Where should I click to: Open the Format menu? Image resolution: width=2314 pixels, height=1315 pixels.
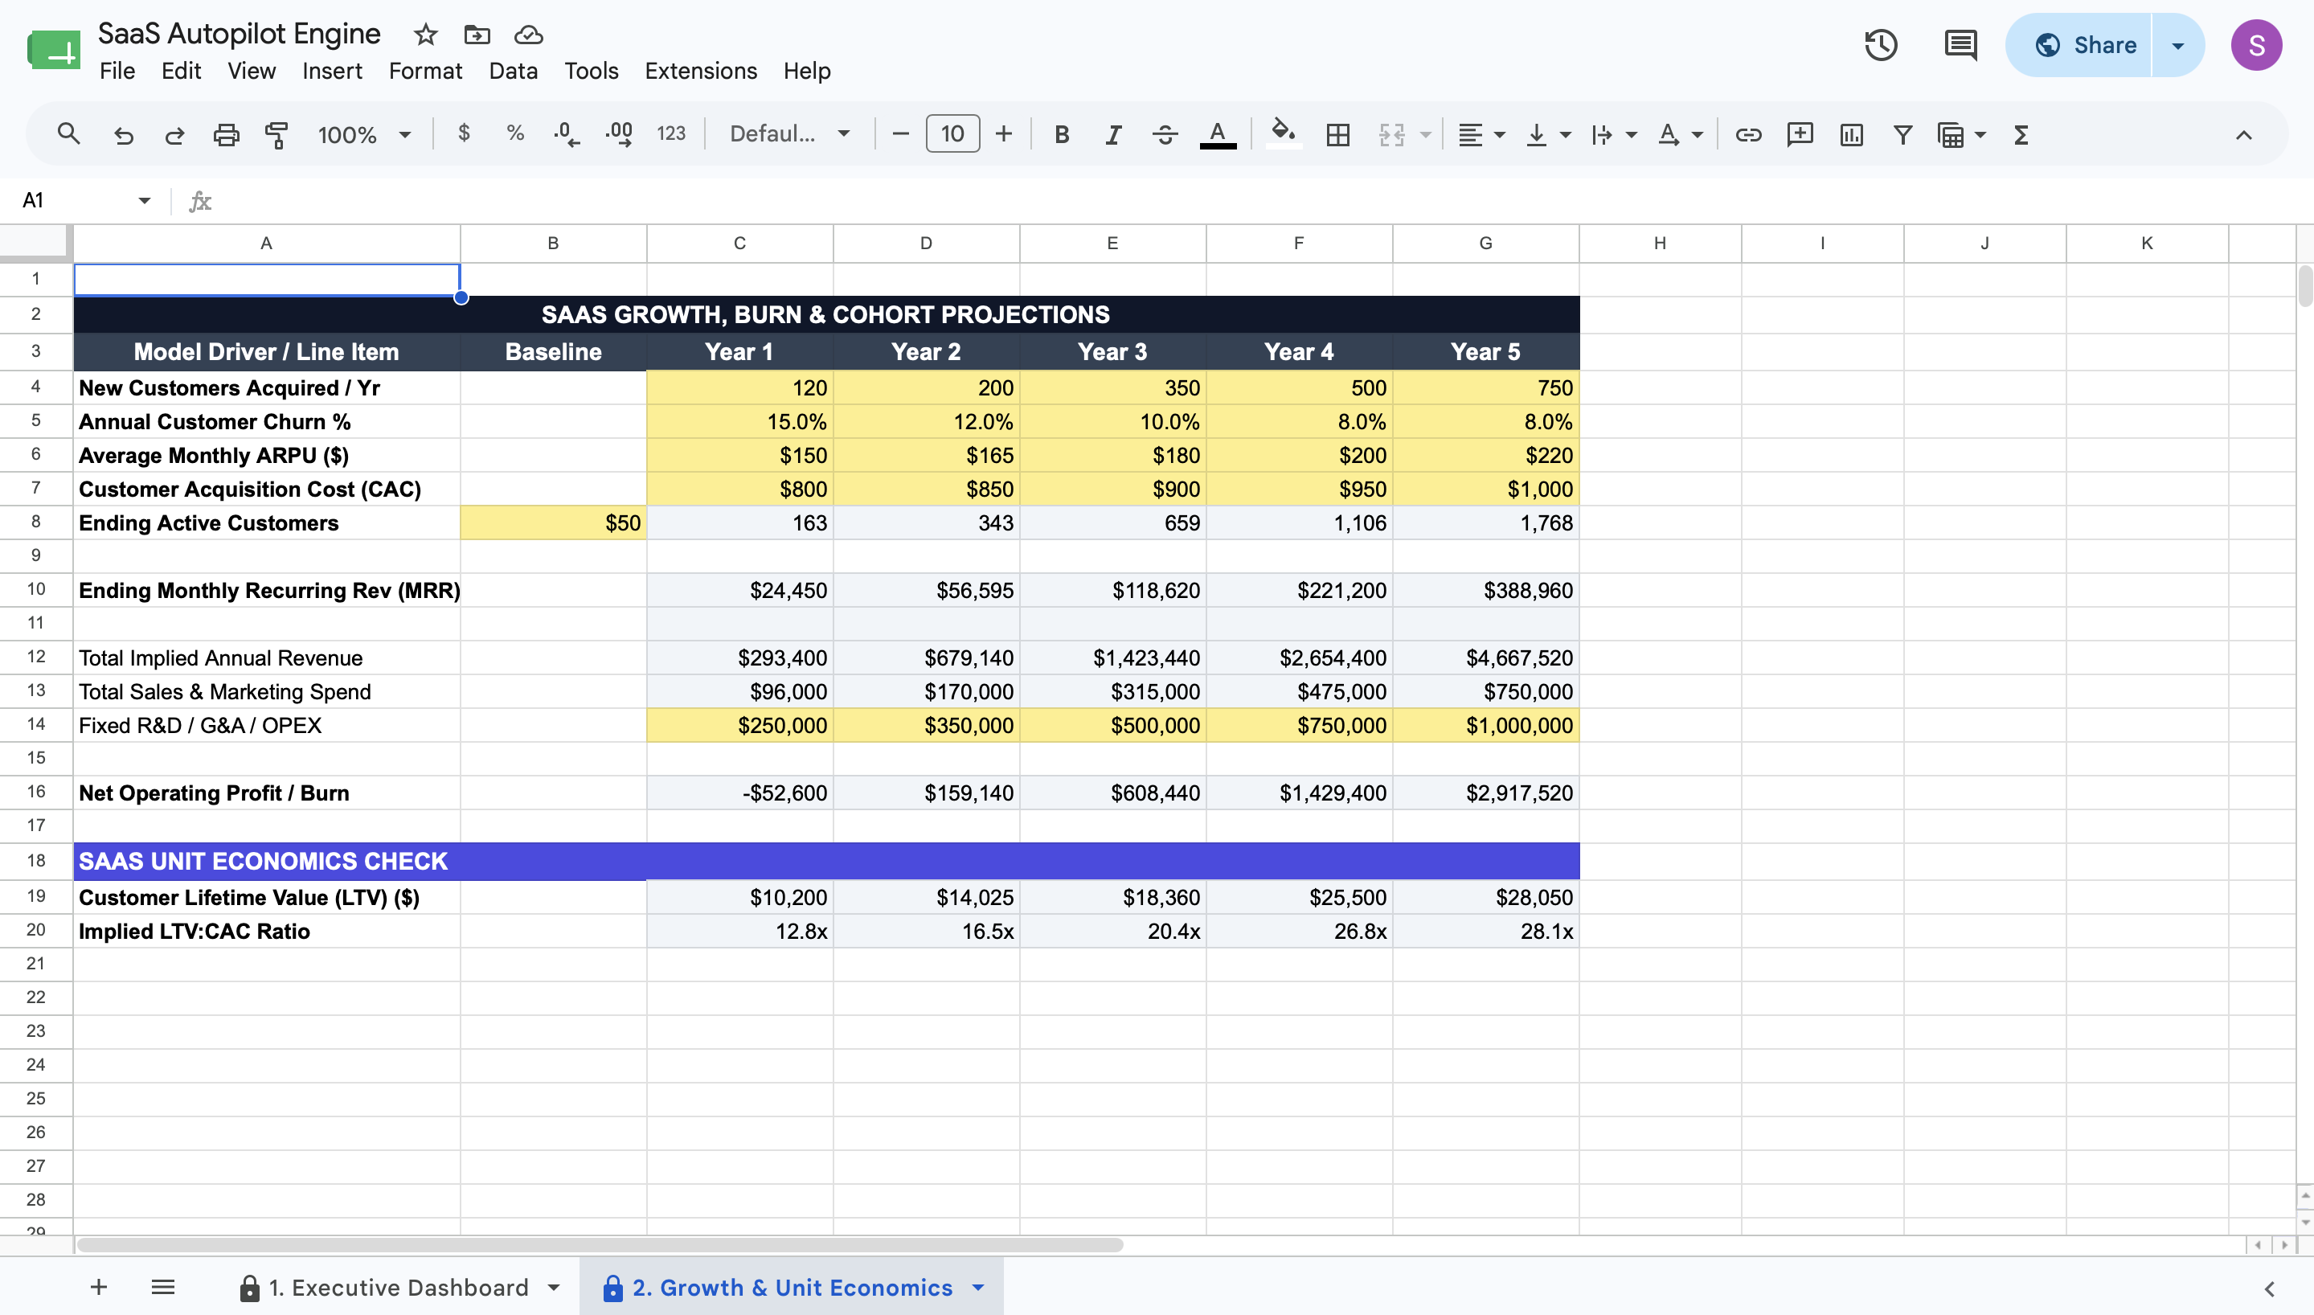[x=425, y=71]
